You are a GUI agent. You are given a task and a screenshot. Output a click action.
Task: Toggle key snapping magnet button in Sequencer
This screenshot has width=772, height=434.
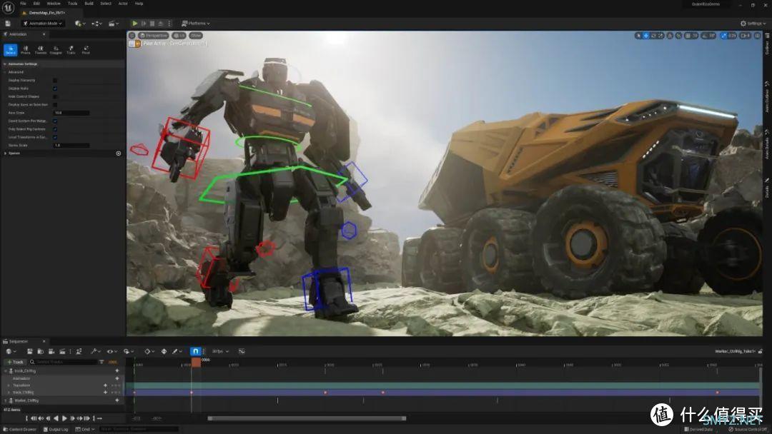[195, 351]
